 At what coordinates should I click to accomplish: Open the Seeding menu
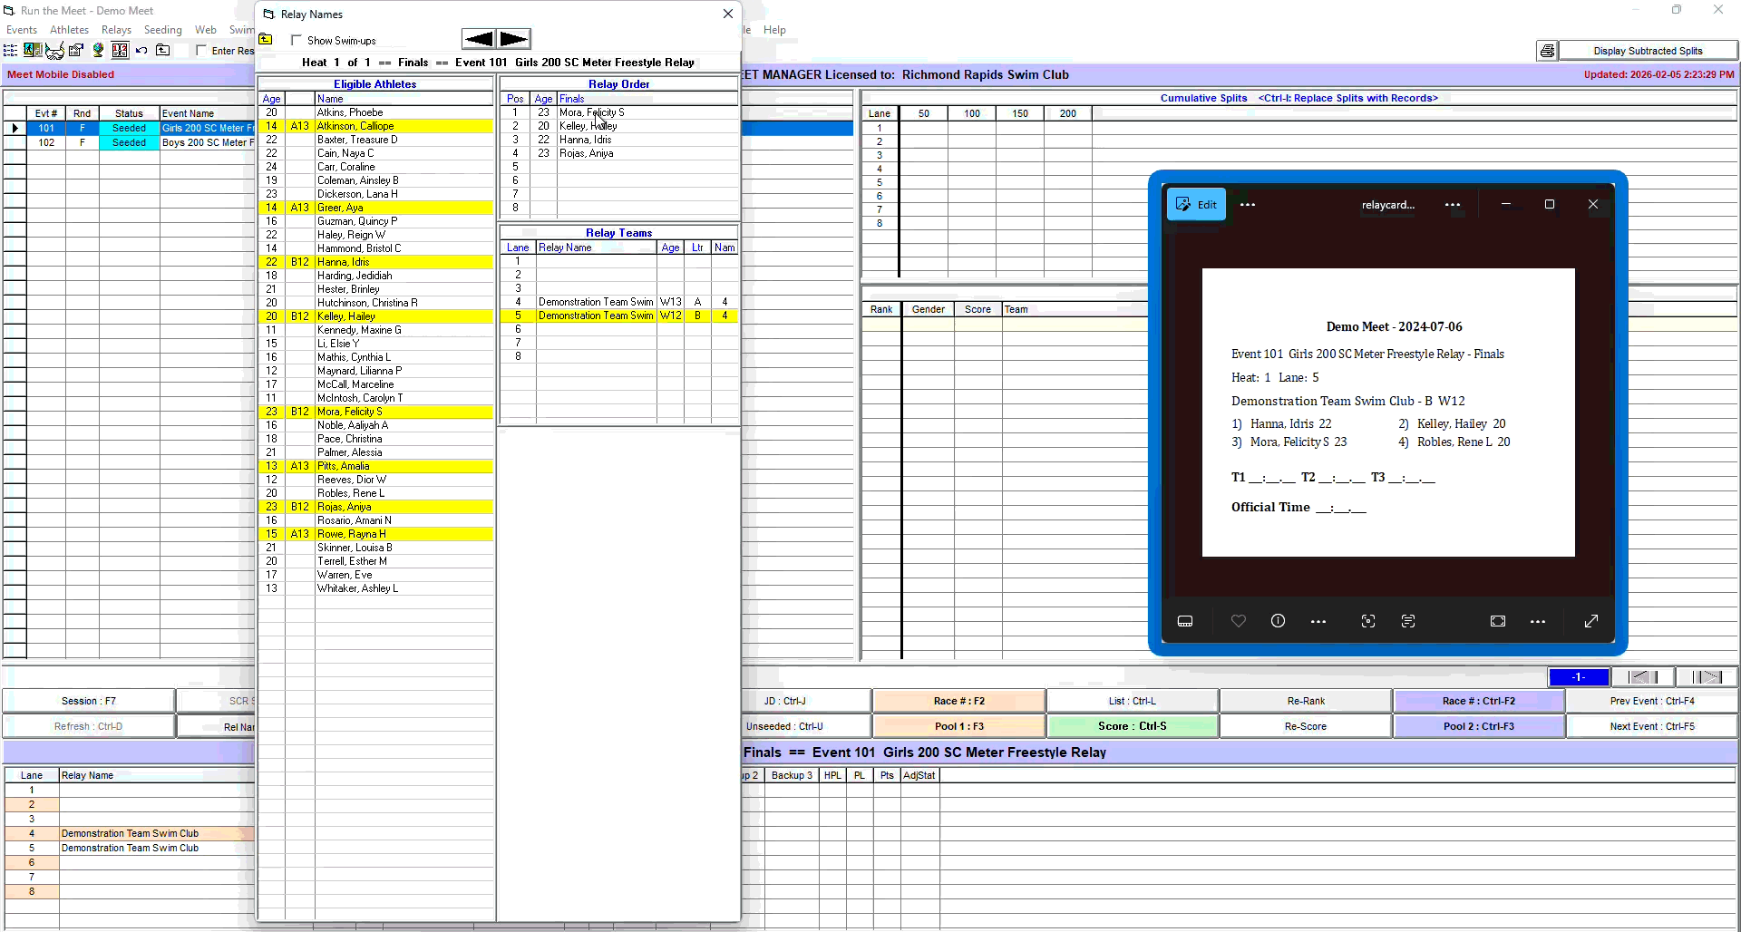[162, 30]
